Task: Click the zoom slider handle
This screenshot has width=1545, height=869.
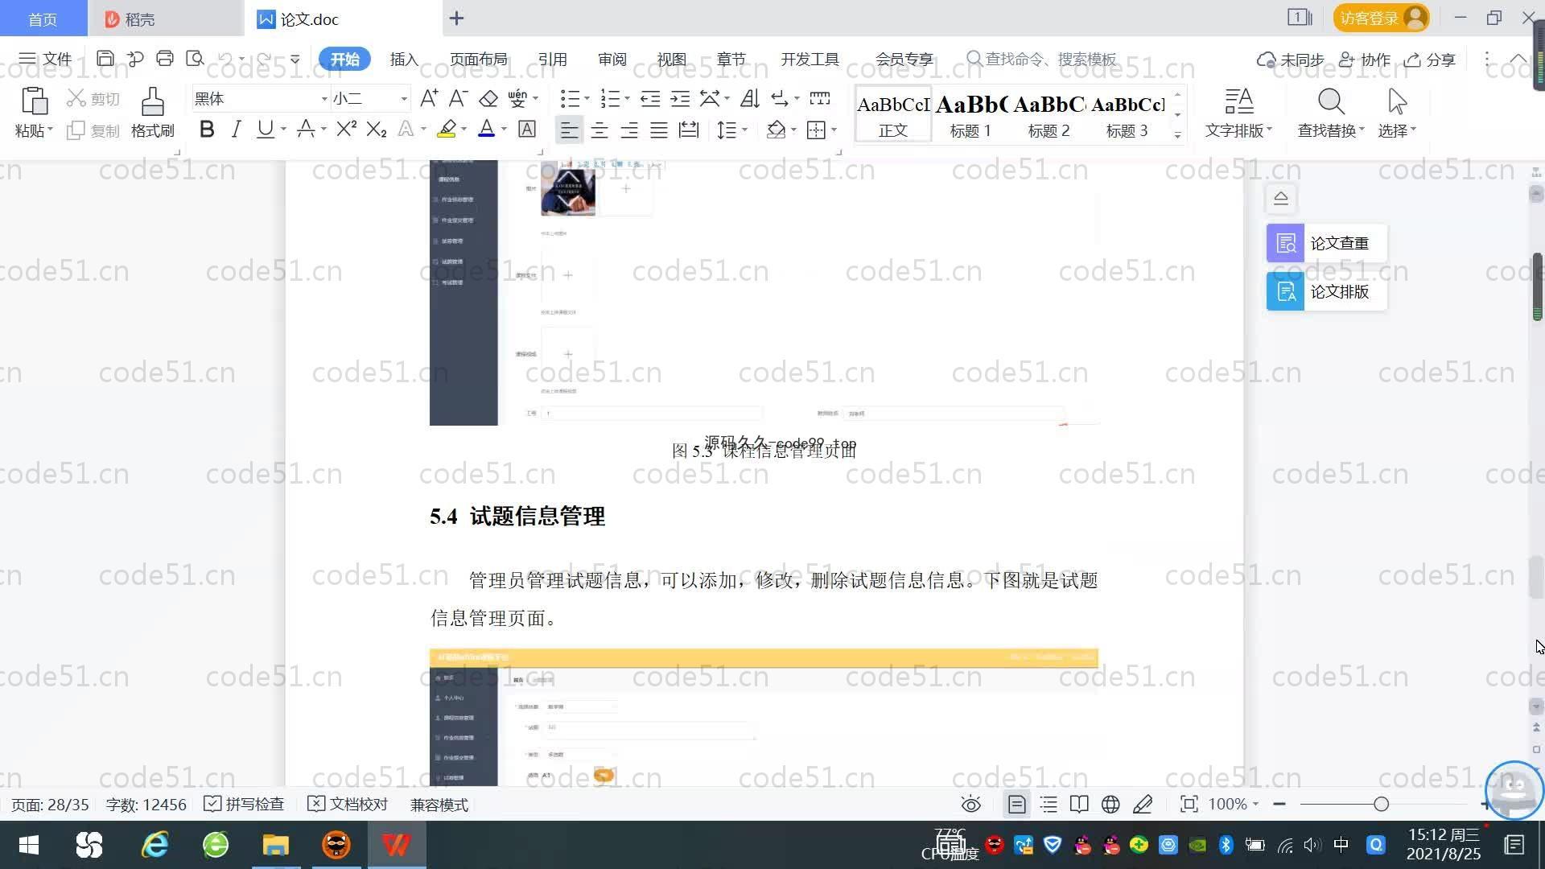Action: point(1381,804)
